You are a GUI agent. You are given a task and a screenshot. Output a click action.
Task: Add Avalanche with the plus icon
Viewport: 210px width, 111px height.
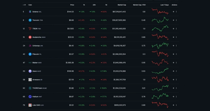[173, 37]
